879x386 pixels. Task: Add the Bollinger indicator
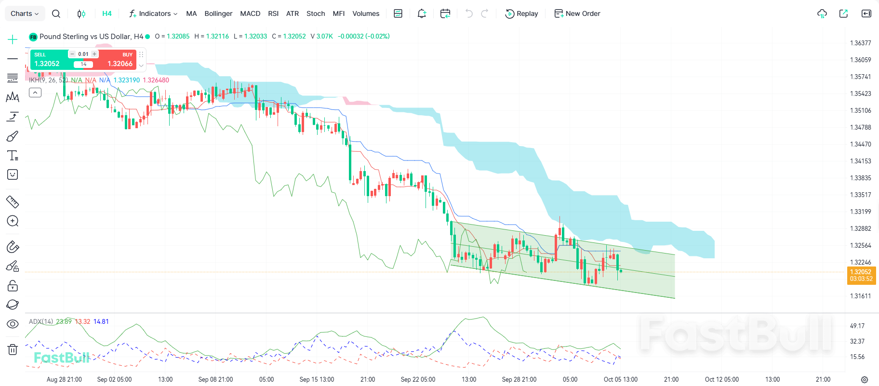coord(218,13)
